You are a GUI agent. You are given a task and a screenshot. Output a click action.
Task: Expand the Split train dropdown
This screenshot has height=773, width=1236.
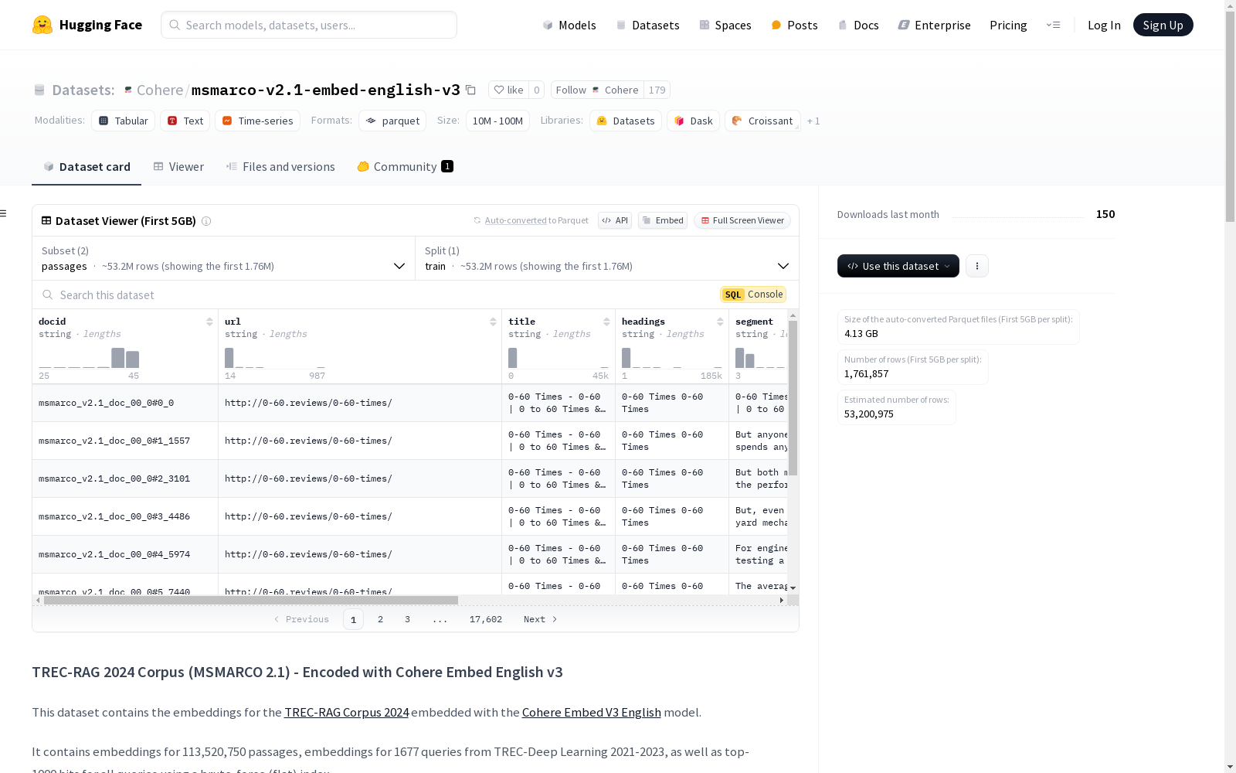point(607,258)
